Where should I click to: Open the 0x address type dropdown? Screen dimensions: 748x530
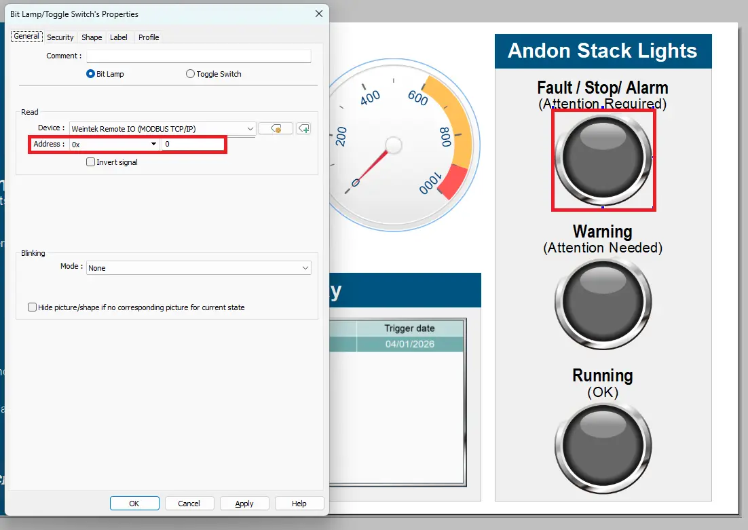(153, 144)
